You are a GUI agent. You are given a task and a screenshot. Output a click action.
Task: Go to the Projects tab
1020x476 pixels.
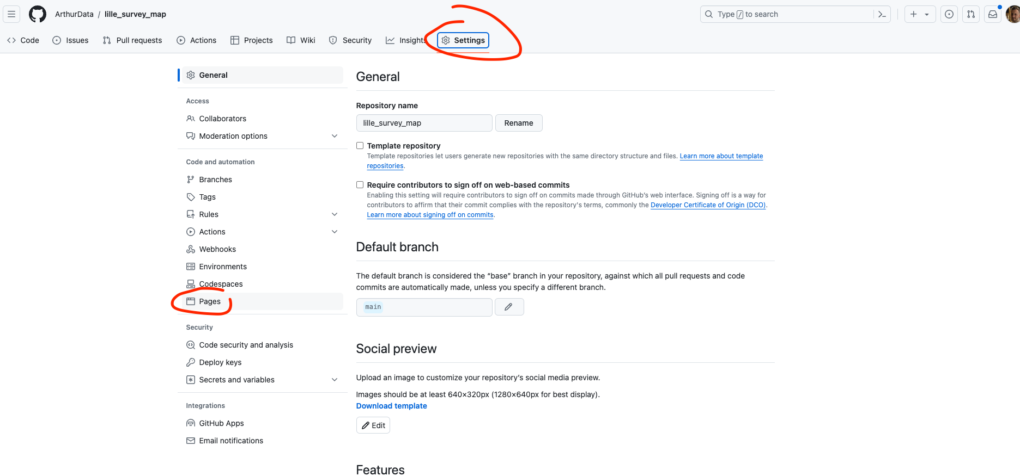click(252, 40)
